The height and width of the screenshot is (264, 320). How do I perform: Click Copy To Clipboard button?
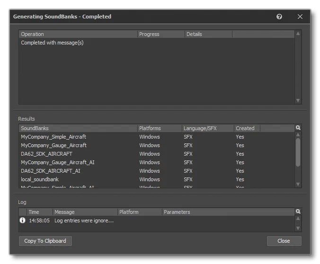pos(45,241)
